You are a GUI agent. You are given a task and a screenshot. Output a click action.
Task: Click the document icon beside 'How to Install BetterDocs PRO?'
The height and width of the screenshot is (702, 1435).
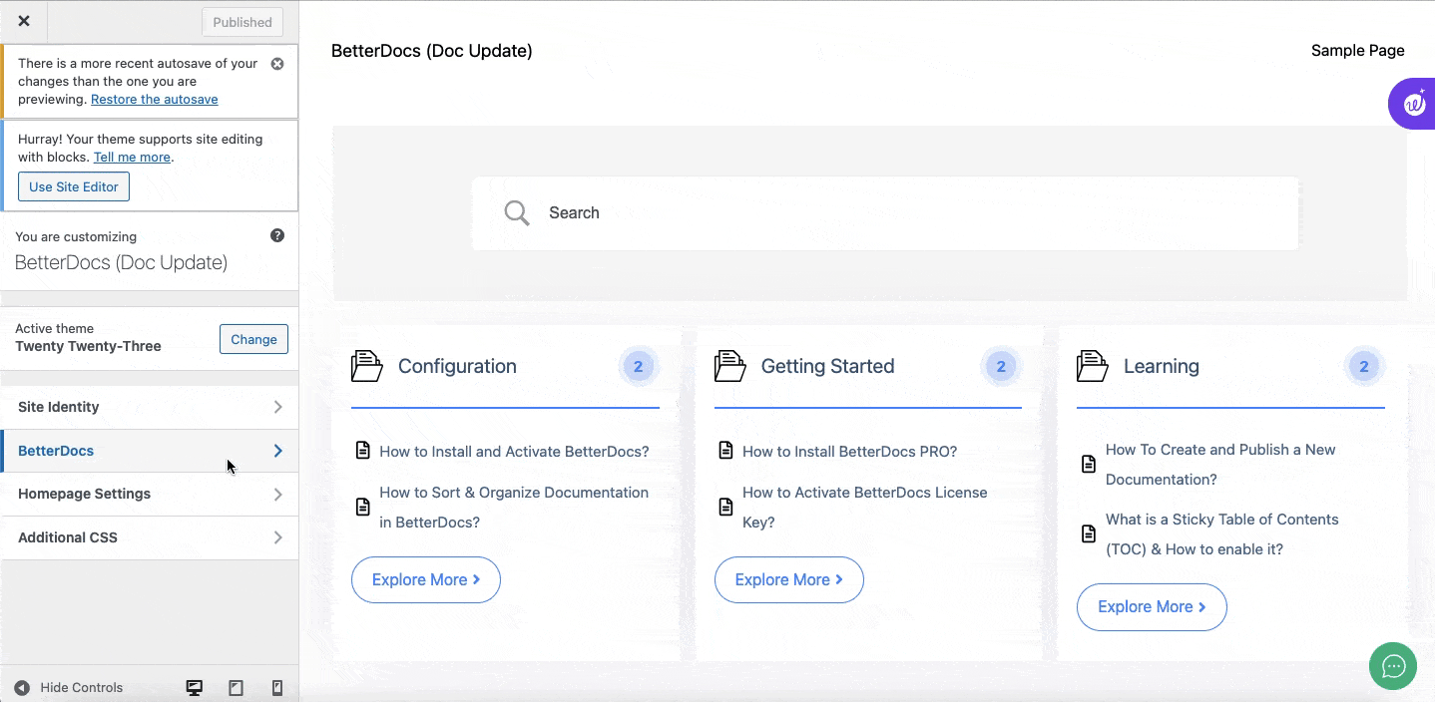pos(725,450)
